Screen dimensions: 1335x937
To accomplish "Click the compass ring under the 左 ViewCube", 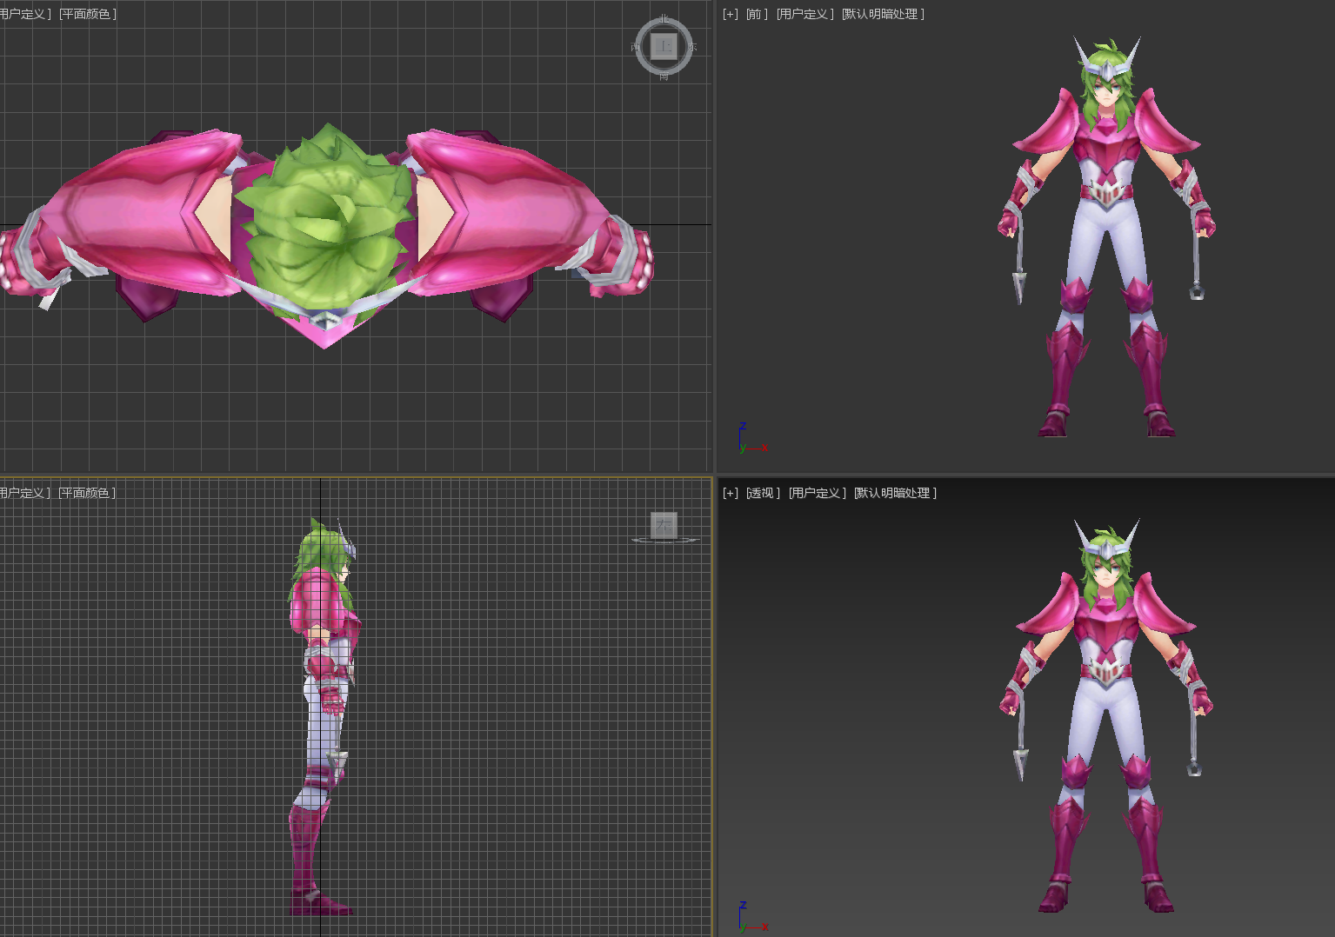I will point(664,541).
